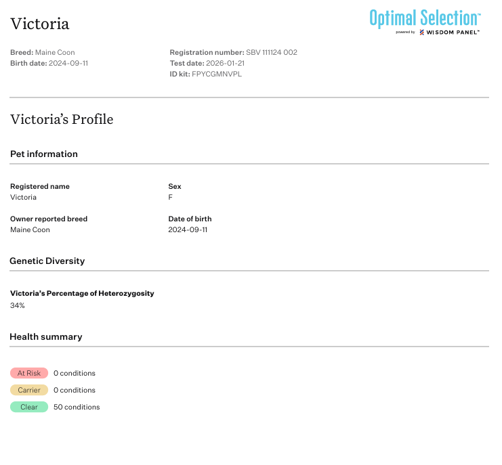Viewport: 502px width, 465px height.
Task: Click the registration number SBV 111124 002
Action: pyautogui.click(x=272, y=53)
